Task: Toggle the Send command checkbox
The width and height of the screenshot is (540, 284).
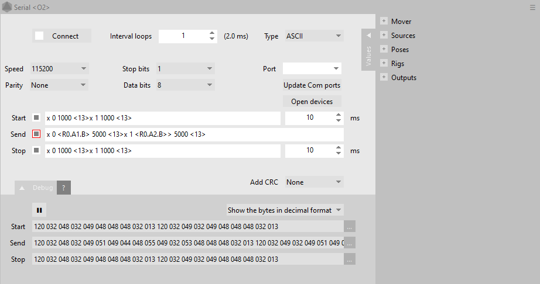Action: pyautogui.click(x=36, y=134)
